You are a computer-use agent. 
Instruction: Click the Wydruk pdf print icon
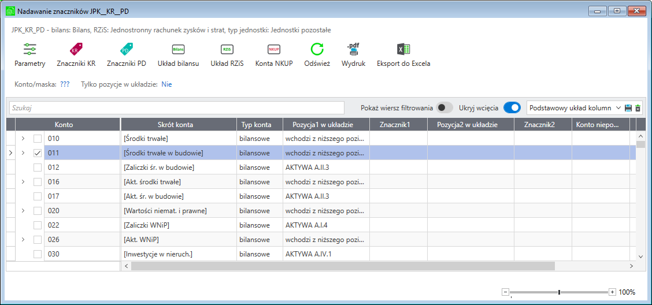[x=353, y=50]
